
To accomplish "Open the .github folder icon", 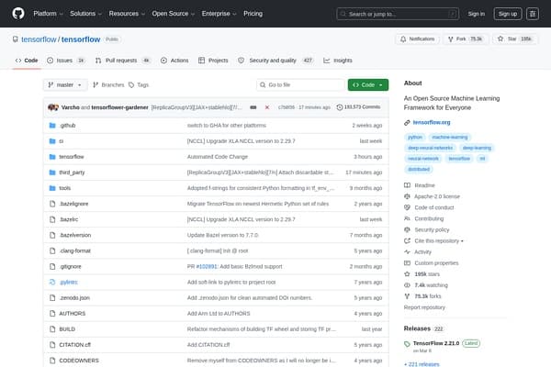I will click(52, 126).
